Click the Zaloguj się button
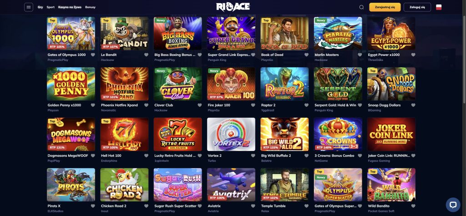The image size is (466, 216). click(x=417, y=7)
